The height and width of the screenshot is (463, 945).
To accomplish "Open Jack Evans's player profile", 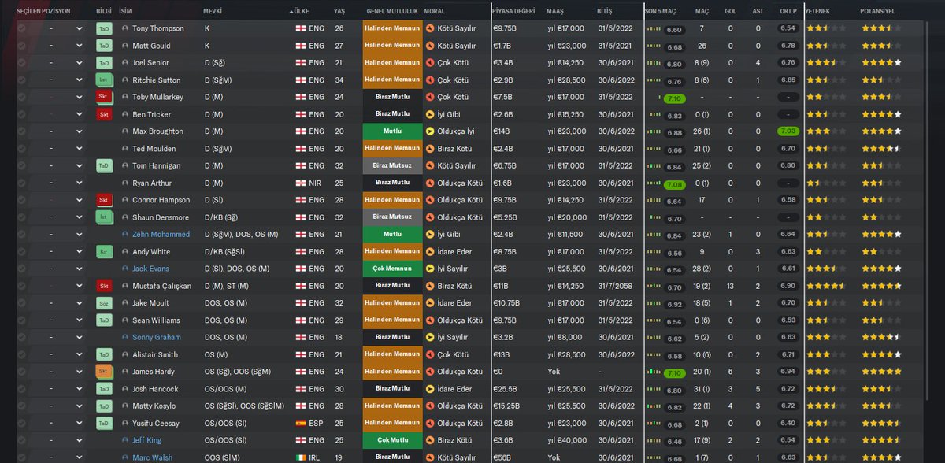I will (x=150, y=269).
